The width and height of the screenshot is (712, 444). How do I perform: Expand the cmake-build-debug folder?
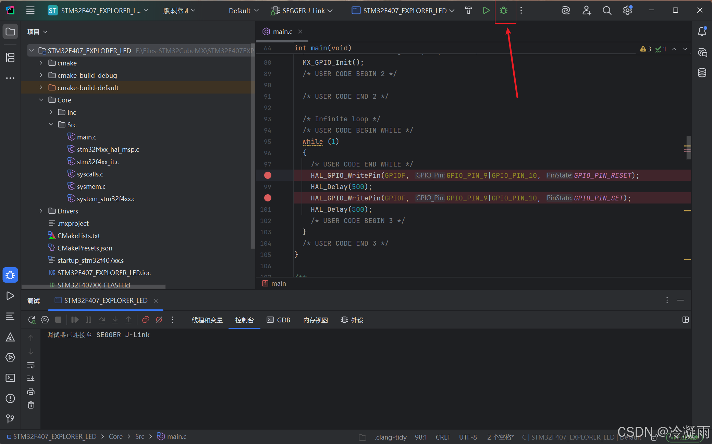click(x=41, y=75)
